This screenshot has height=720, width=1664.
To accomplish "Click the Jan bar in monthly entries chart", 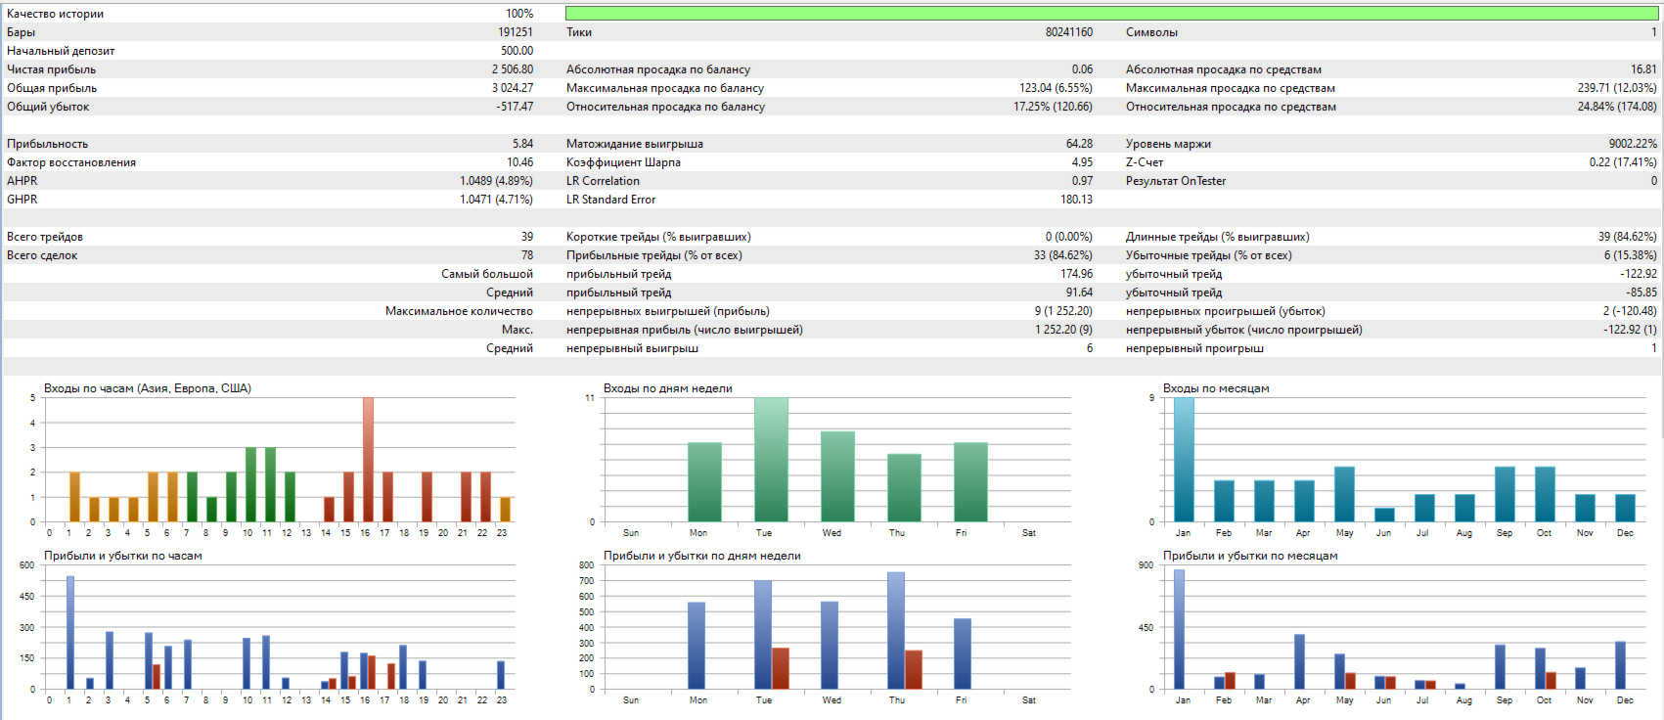I will click(x=1184, y=460).
